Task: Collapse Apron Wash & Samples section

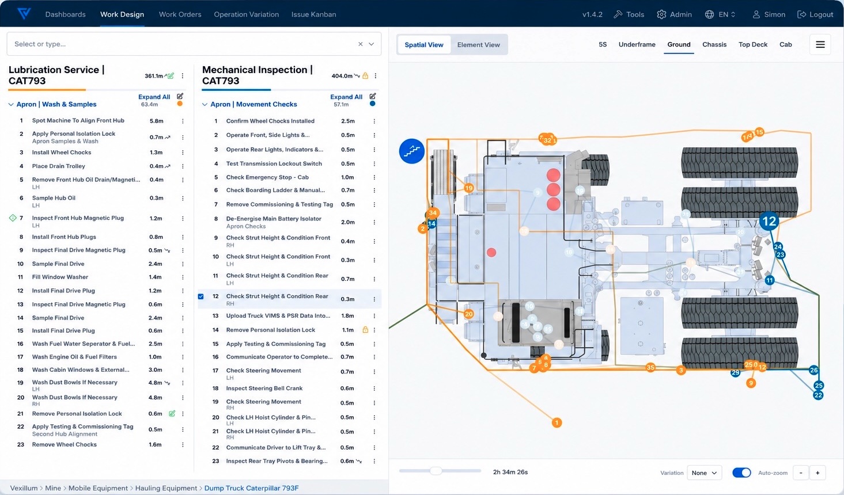Action: [x=11, y=104]
